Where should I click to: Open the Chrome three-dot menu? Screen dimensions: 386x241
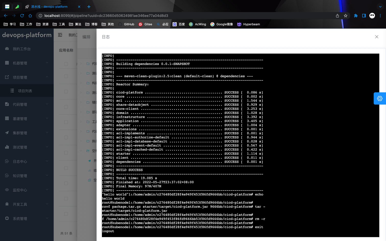click(380, 16)
